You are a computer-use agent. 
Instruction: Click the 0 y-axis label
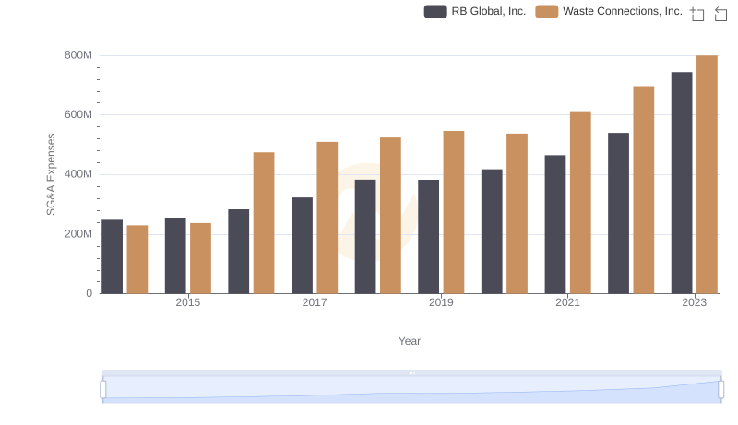[89, 293]
